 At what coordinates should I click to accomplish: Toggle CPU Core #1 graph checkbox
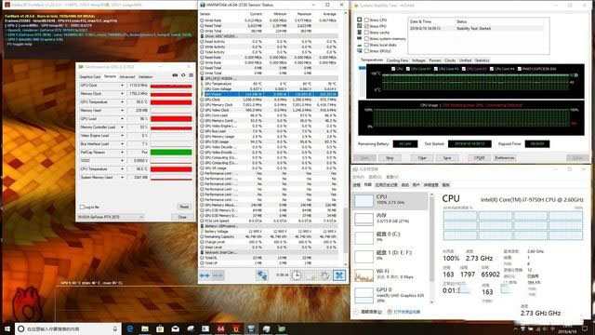408,69
